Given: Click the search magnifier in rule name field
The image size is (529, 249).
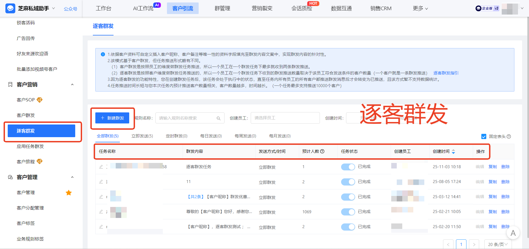Looking at the screenshot, I should 218,118.
